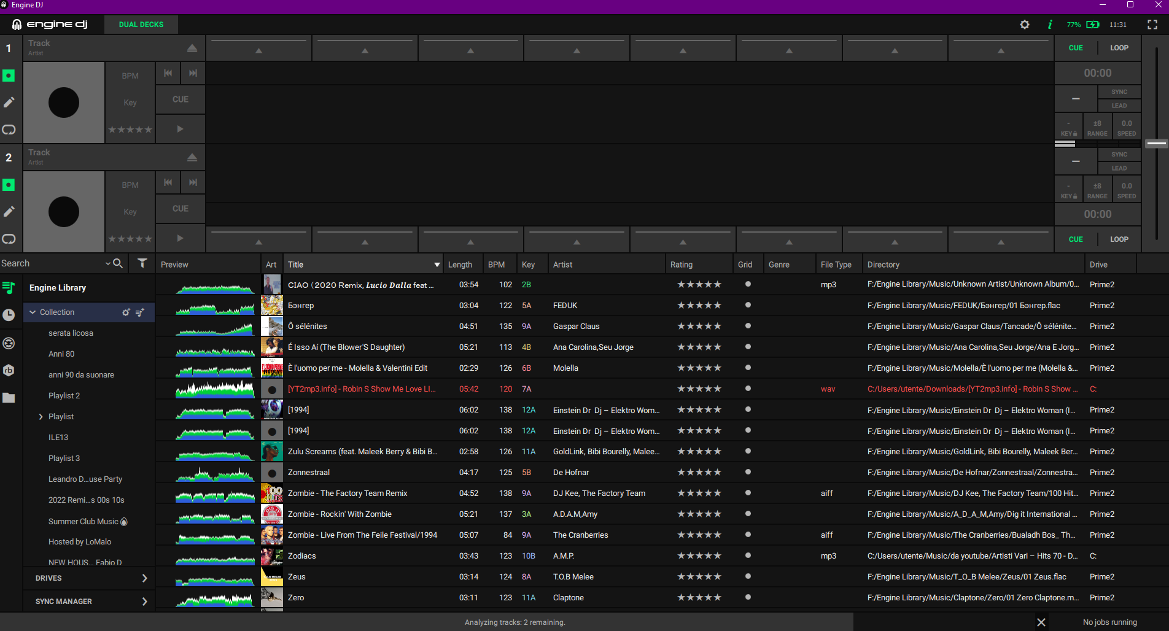The image size is (1169, 631).
Task: Click the search magnifier icon
Action: 118,263
